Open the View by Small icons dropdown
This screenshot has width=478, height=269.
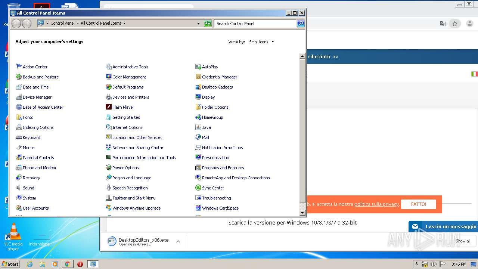tap(262, 42)
